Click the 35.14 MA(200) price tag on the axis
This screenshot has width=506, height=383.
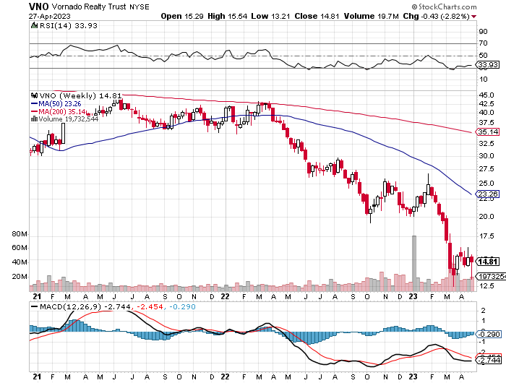click(x=488, y=132)
